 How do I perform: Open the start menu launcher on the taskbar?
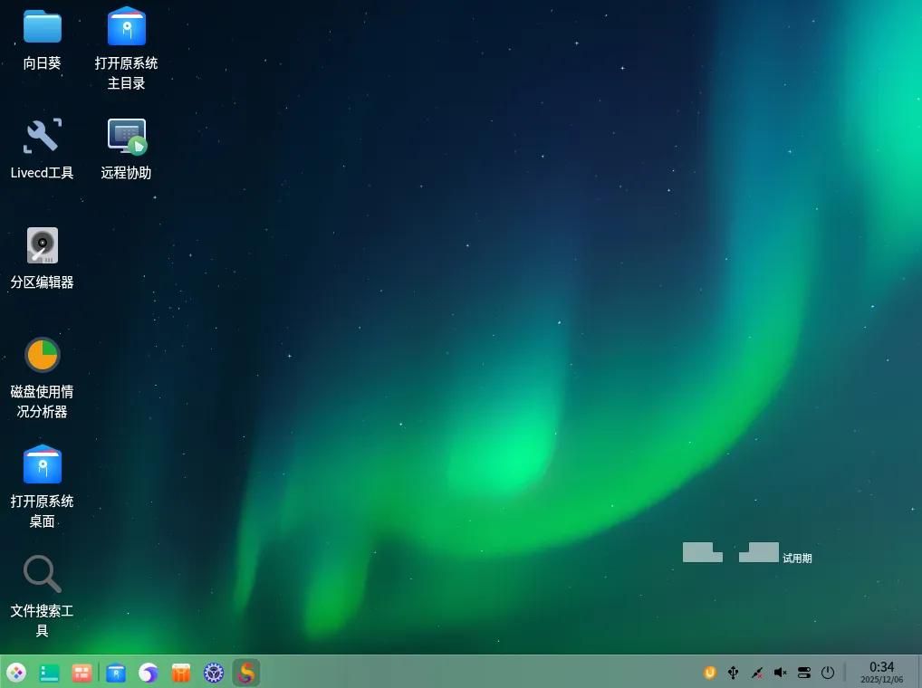(16, 673)
